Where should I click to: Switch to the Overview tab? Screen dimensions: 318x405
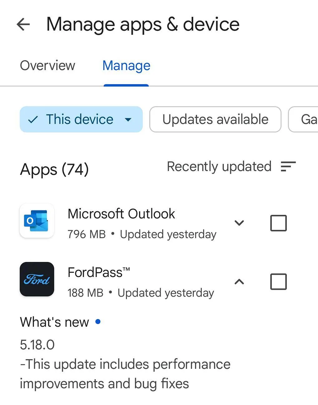(x=47, y=66)
